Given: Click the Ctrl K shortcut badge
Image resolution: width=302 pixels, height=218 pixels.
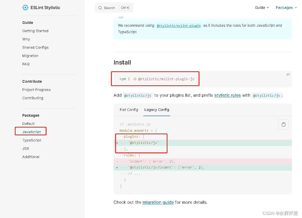Looking at the screenshot, I should coord(125,8).
